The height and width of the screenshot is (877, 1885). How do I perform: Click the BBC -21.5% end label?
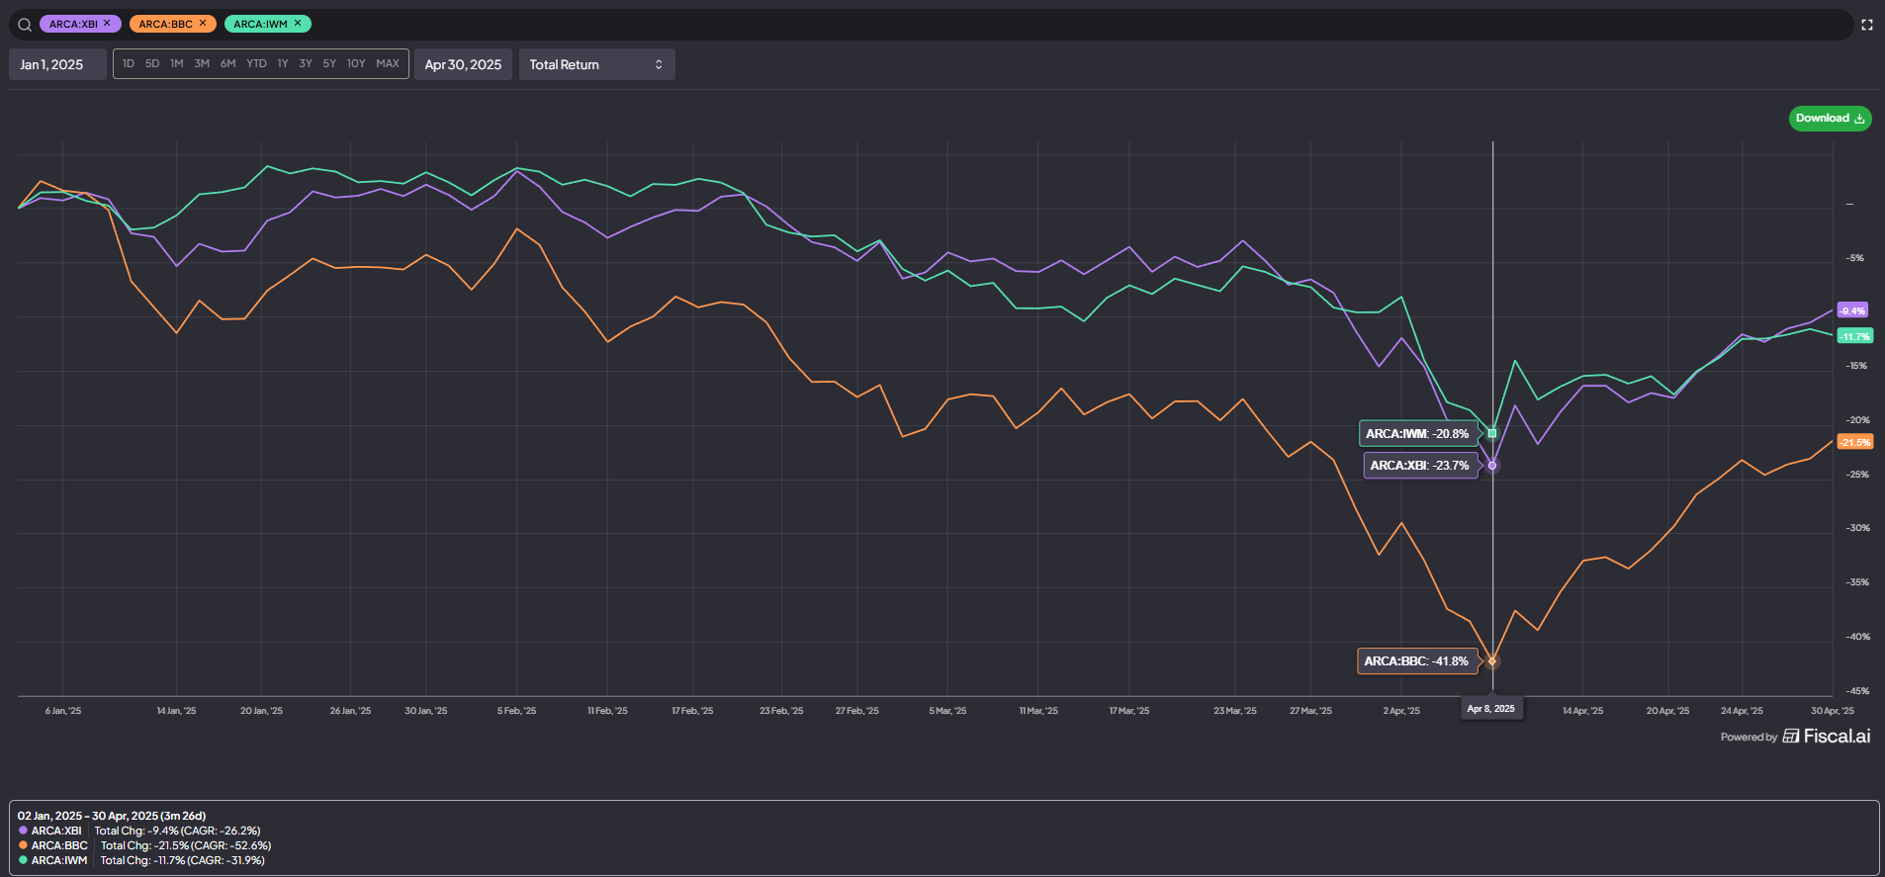tap(1855, 442)
